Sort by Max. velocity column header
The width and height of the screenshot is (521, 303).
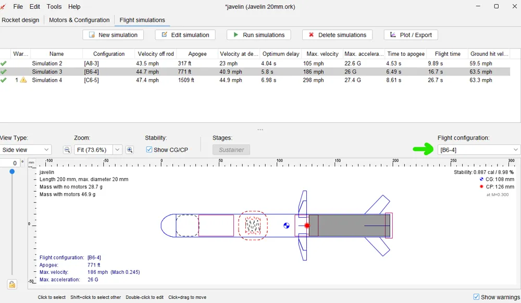tap(322, 54)
